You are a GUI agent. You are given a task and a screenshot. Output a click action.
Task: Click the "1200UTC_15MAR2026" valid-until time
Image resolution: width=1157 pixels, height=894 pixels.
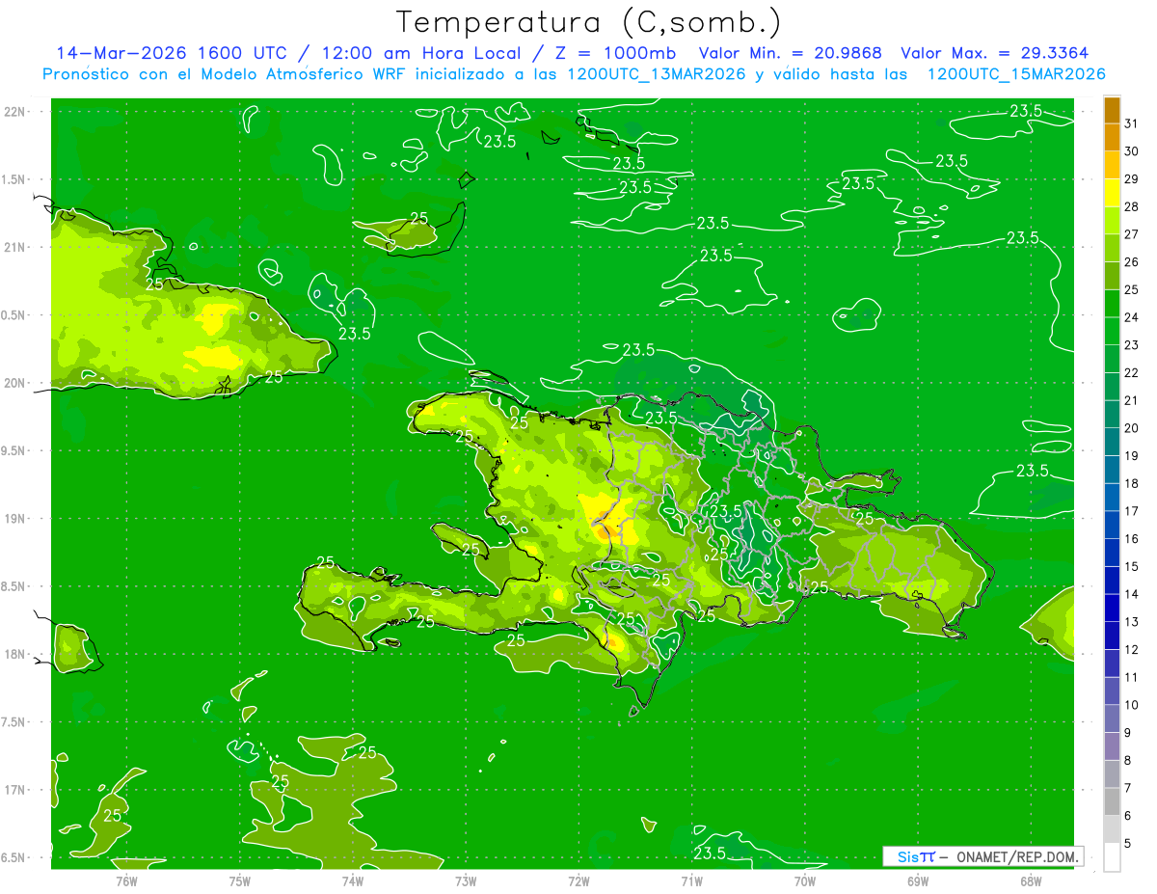[x=1016, y=74]
